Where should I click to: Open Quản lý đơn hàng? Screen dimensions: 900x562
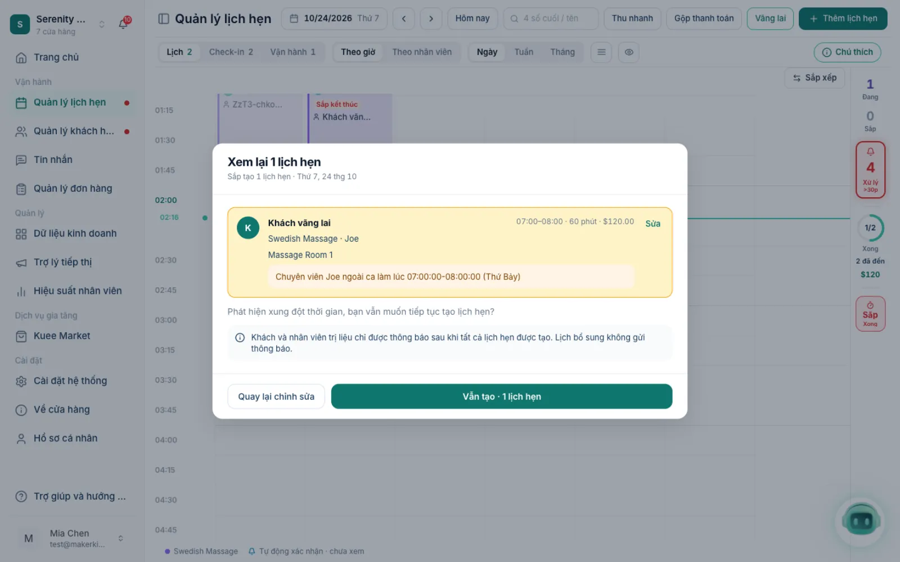72,189
